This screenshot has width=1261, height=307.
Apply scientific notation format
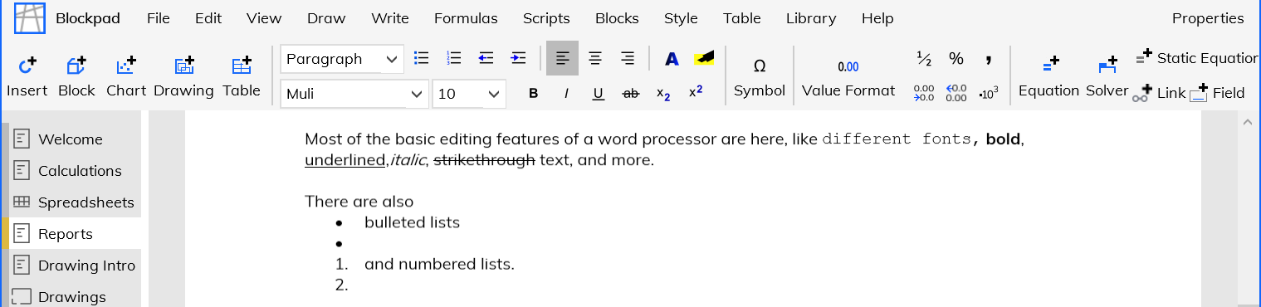(989, 93)
